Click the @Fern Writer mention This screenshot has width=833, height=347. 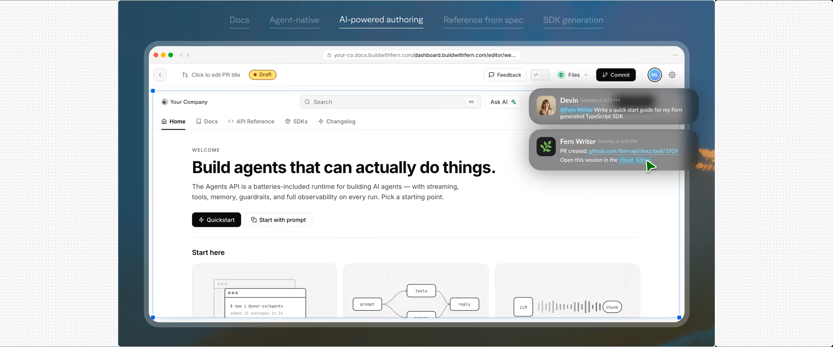click(576, 110)
